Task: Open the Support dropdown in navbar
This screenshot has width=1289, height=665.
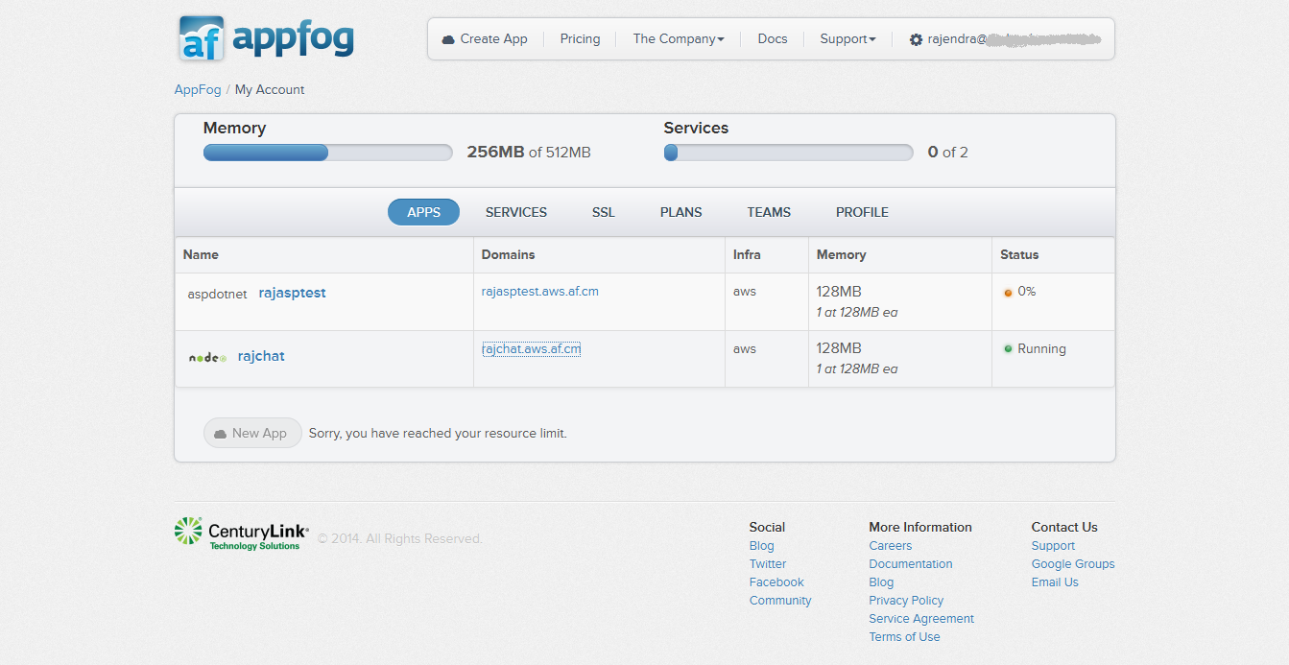Action: tap(847, 39)
